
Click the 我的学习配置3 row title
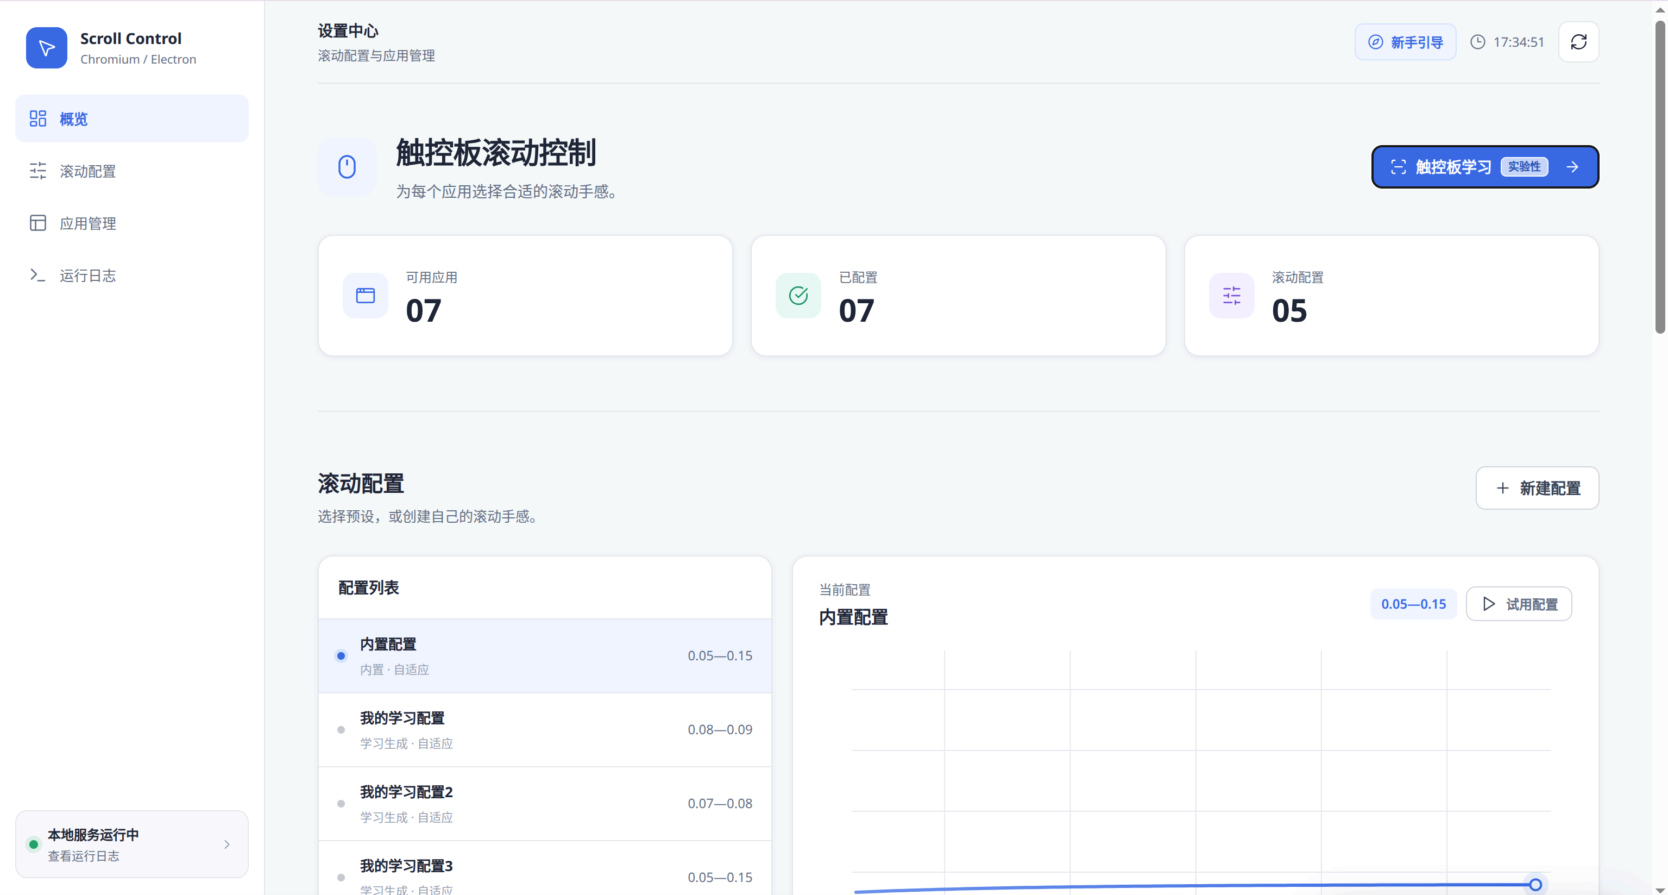(407, 866)
